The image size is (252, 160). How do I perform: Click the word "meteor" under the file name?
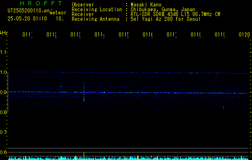pyautogui.click(x=58, y=13)
